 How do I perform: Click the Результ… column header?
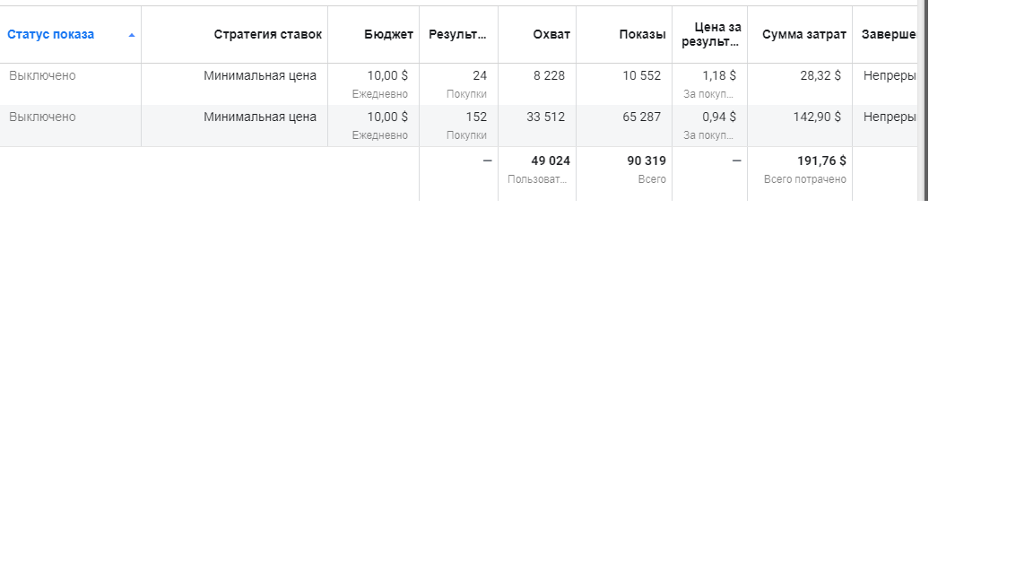[x=457, y=34]
